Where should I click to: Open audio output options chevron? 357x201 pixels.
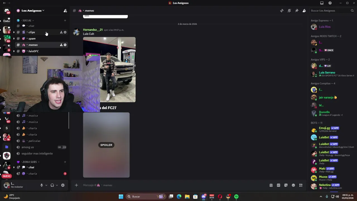point(57,185)
